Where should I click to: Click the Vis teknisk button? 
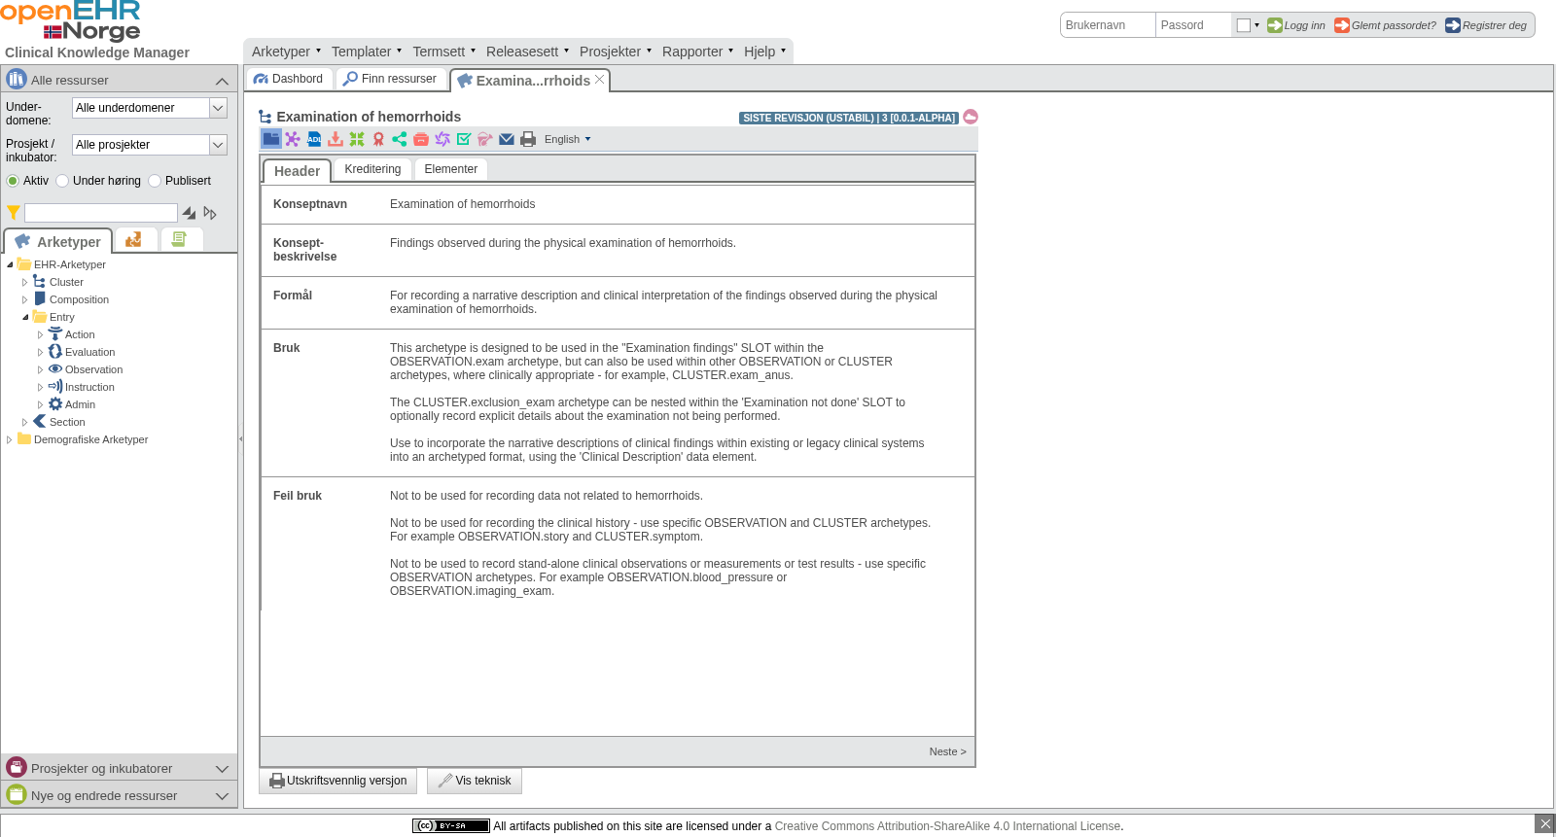click(475, 781)
